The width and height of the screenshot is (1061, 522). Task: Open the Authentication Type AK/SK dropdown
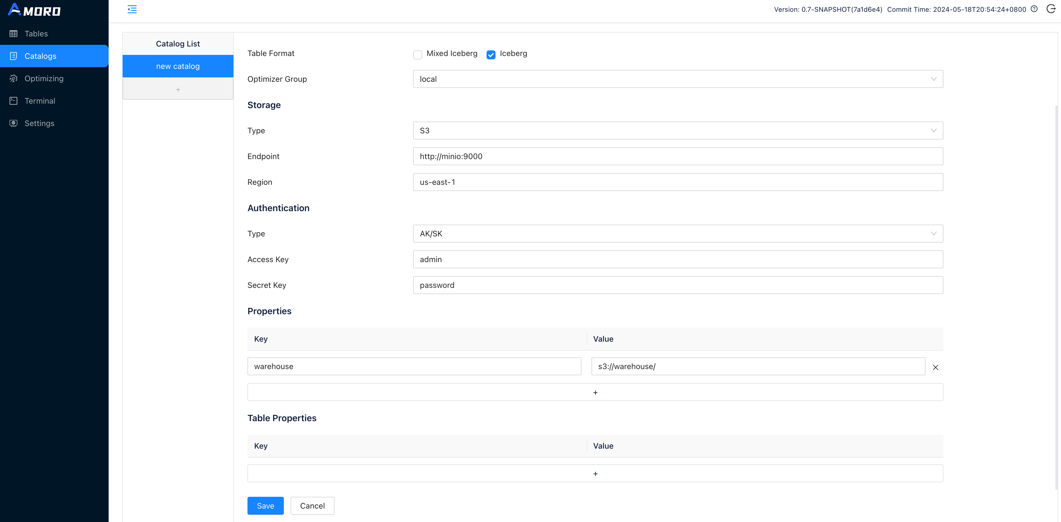[x=677, y=234]
